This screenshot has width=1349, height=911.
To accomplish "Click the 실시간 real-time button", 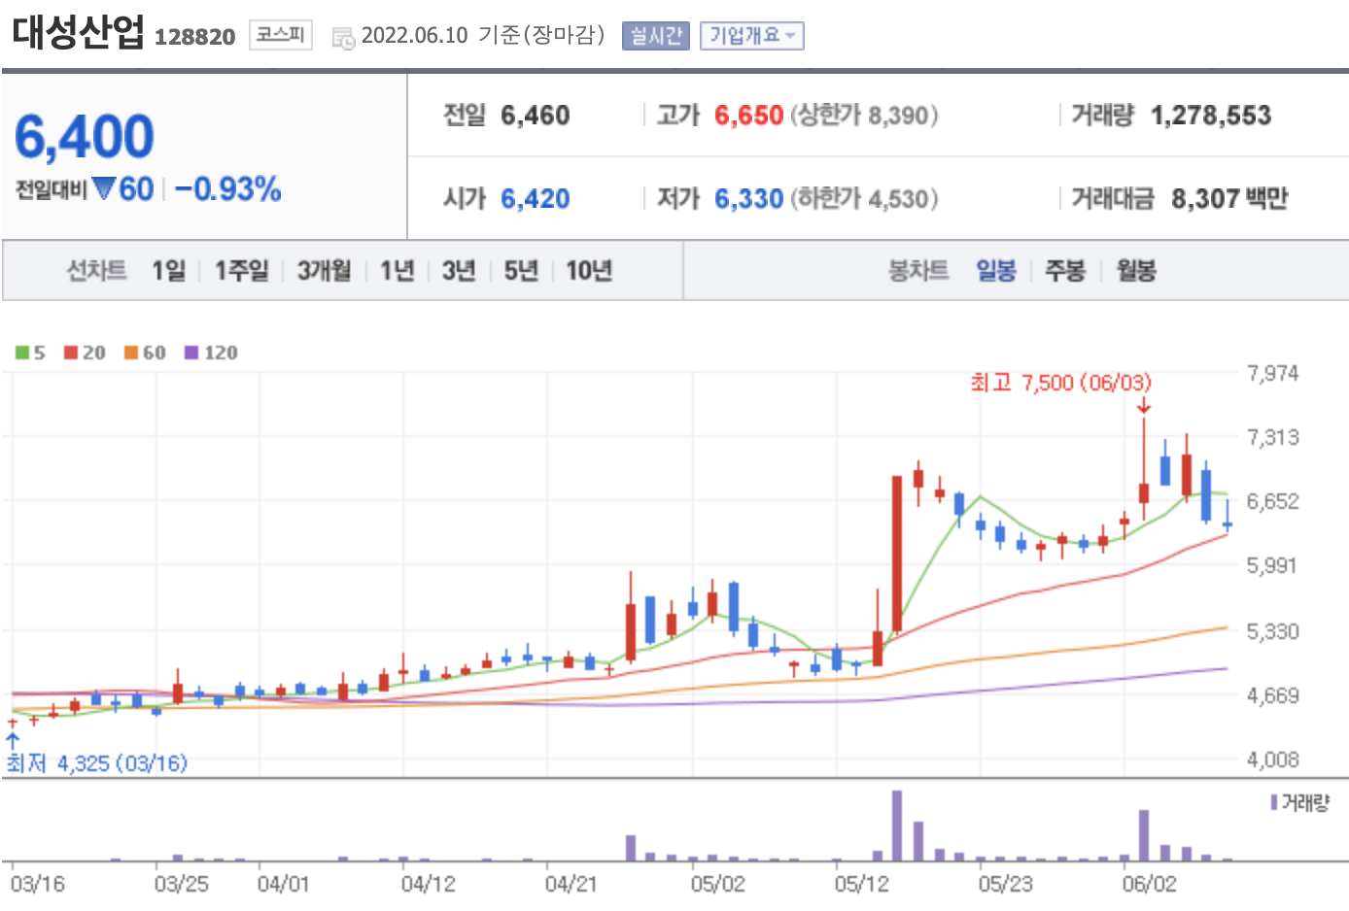I will coord(655,36).
